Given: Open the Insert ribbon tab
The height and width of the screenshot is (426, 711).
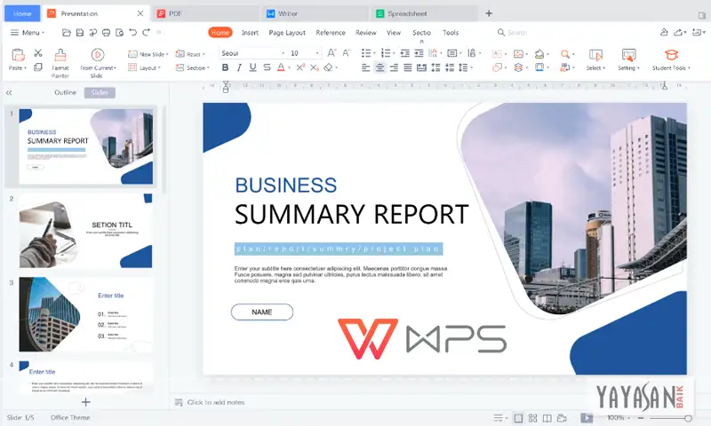Looking at the screenshot, I should coord(250,33).
